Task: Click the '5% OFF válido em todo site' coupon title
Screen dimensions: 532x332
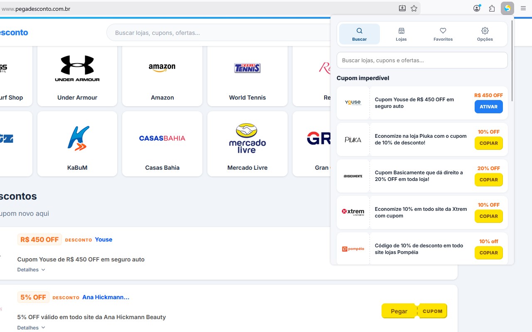Action: tap(91, 317)
